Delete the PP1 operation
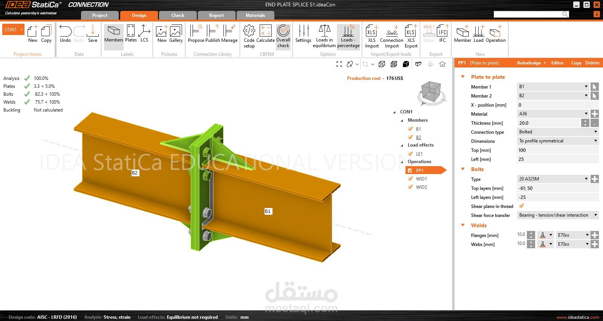 pyautogui.click(x=592, y=63)
